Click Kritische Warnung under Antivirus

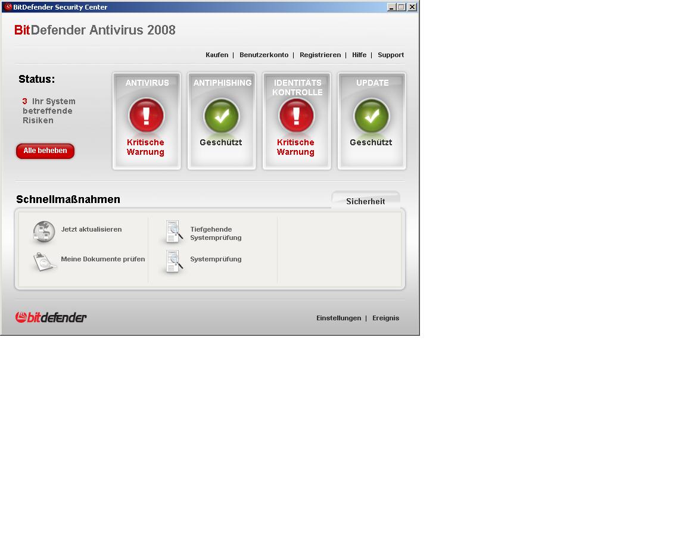pyautogui.click(x=145, y=147)
